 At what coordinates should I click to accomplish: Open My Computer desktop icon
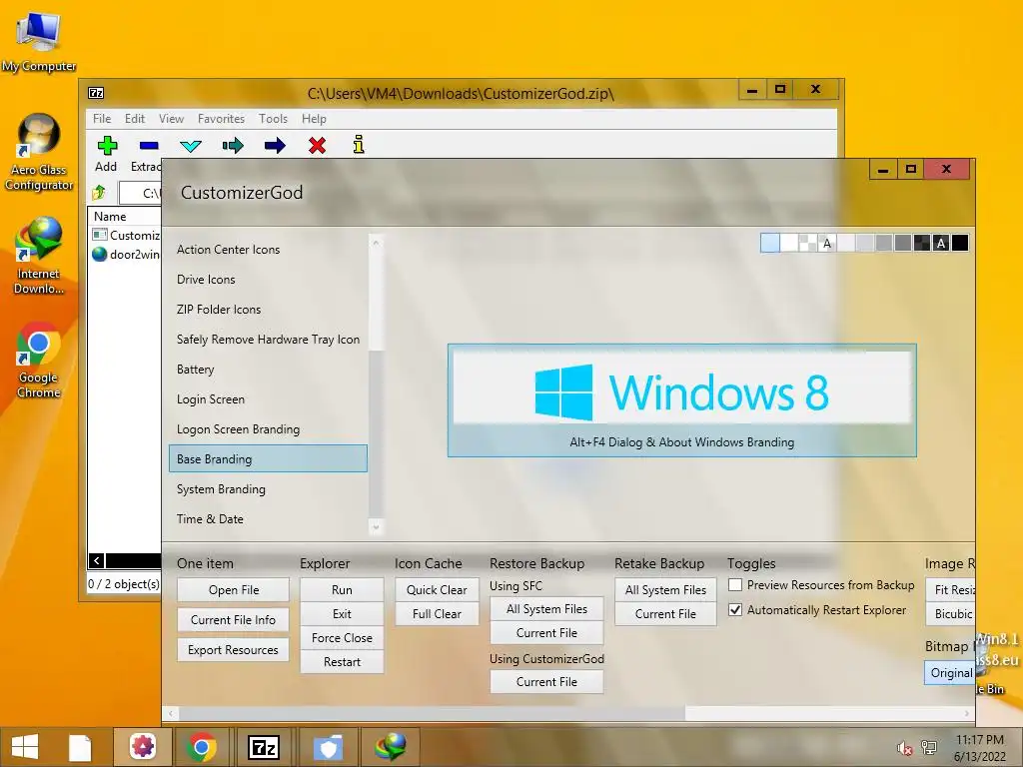tap(39, 40)
